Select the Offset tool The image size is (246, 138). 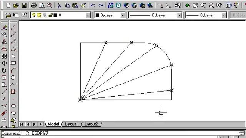point(4,49)
